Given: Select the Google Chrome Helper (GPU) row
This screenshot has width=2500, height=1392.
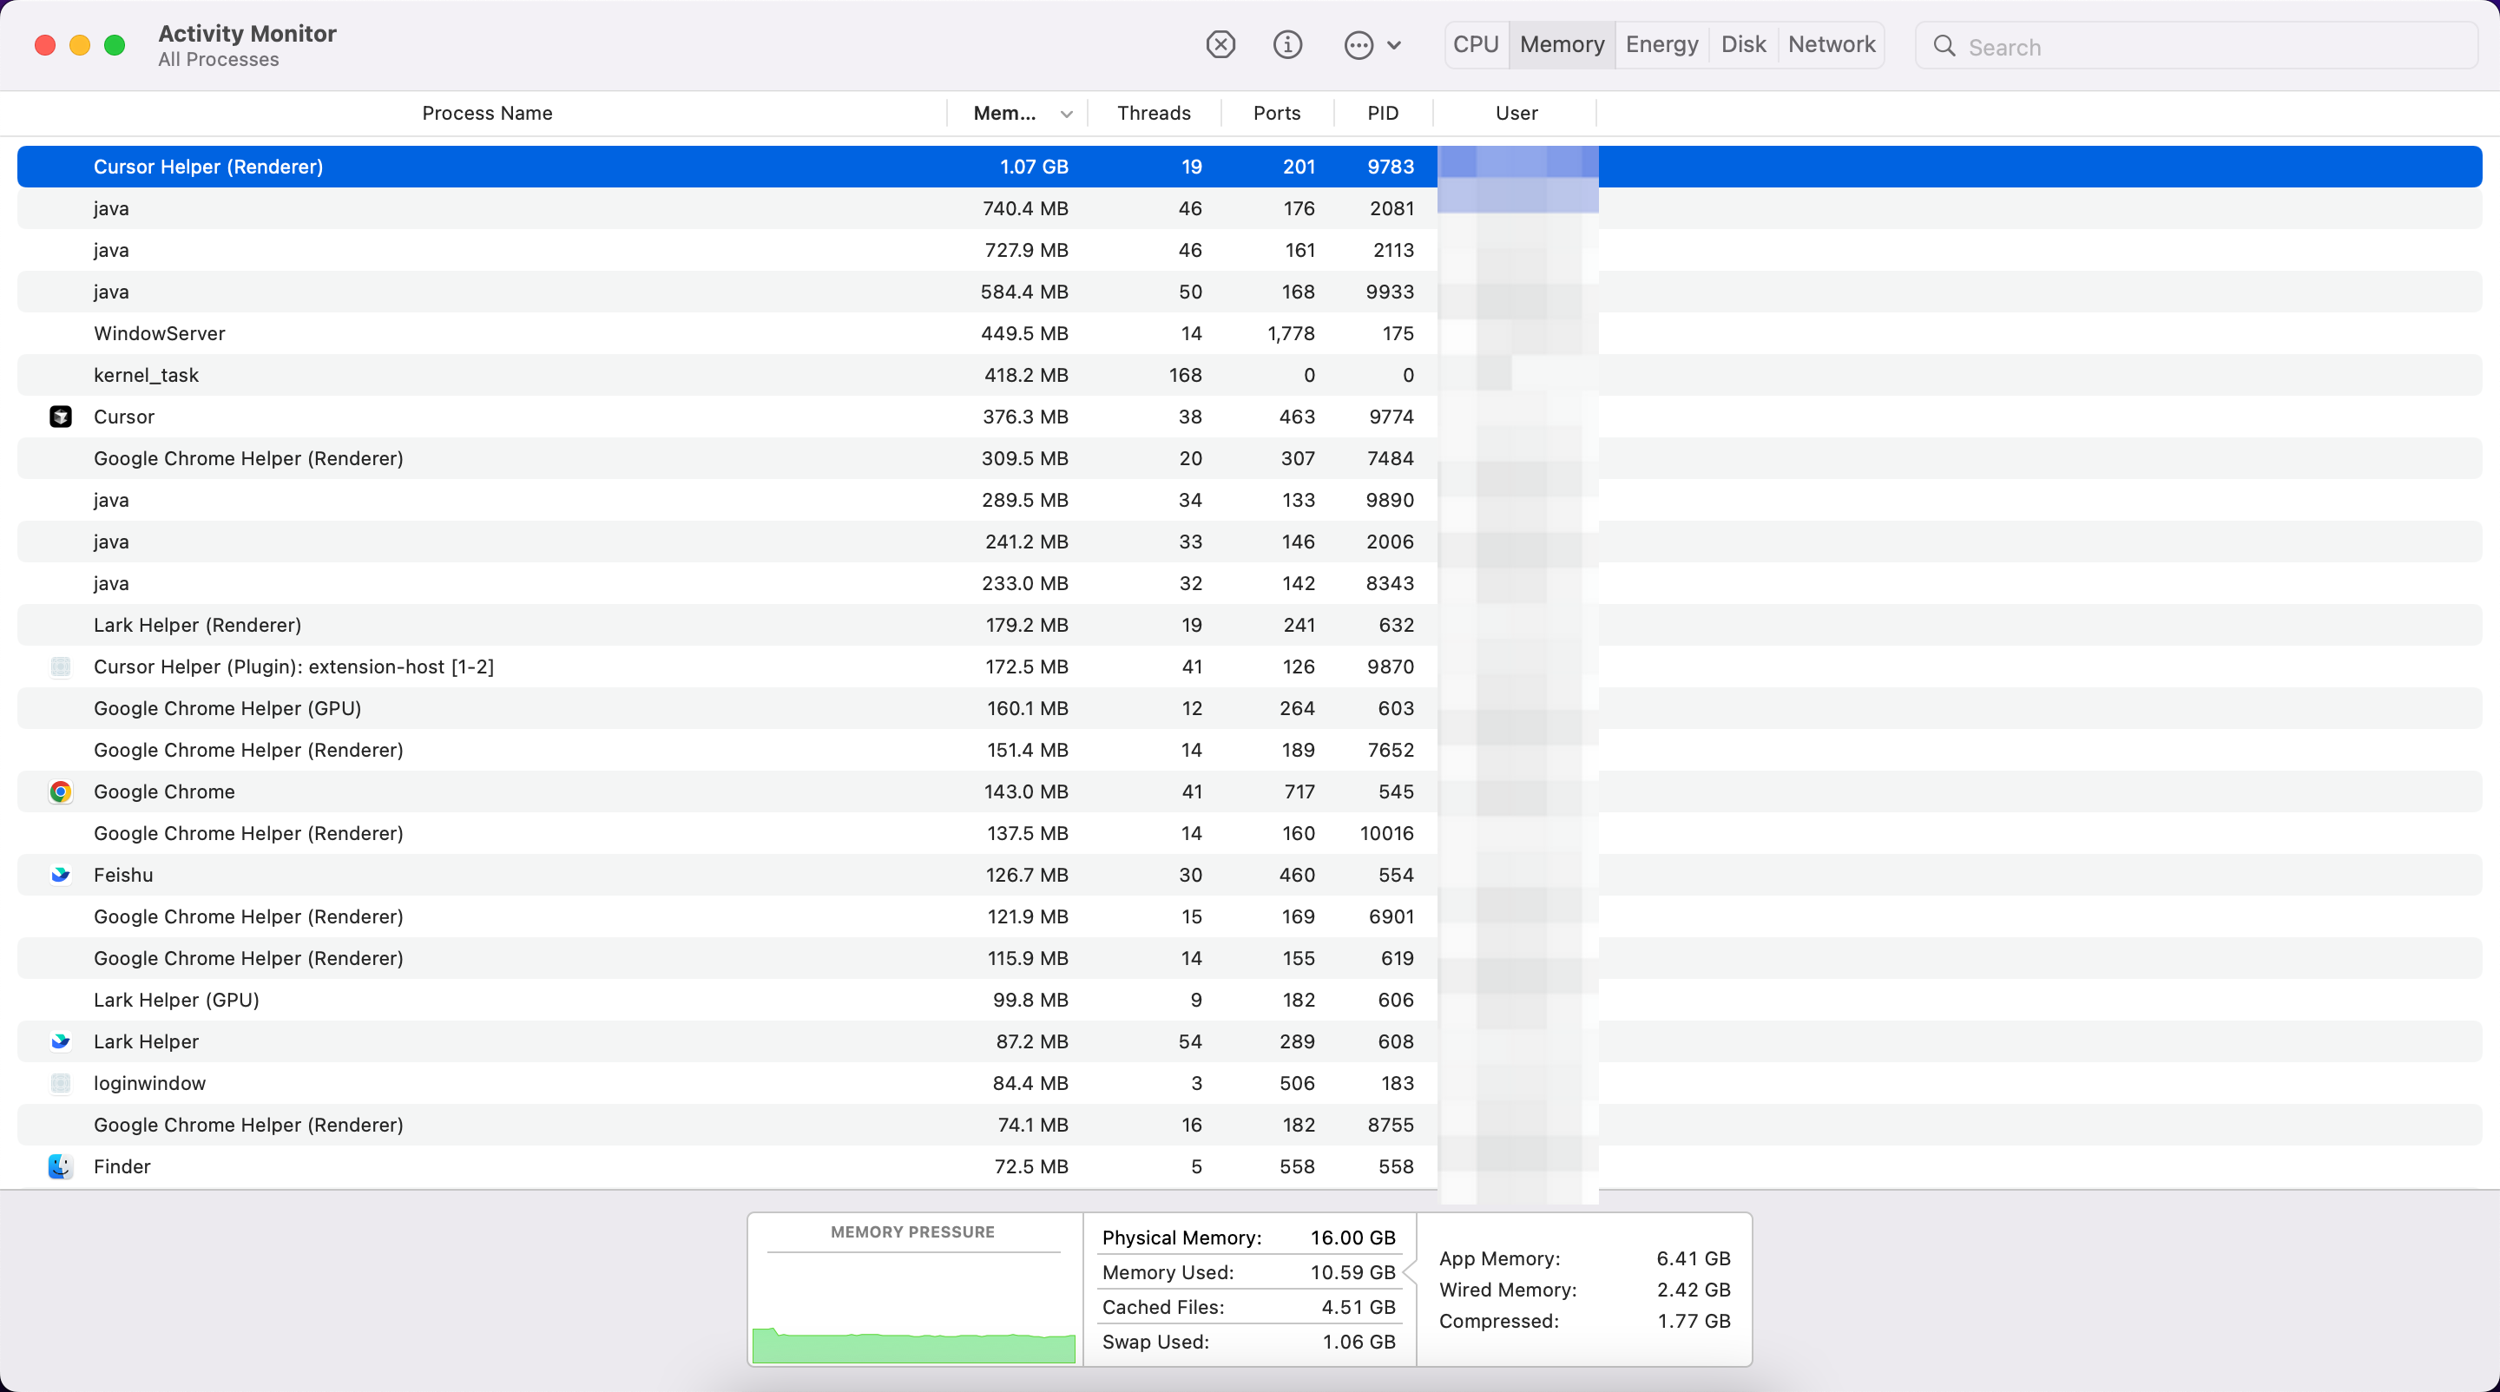Looking at the screenshot, I should 1249,709.
